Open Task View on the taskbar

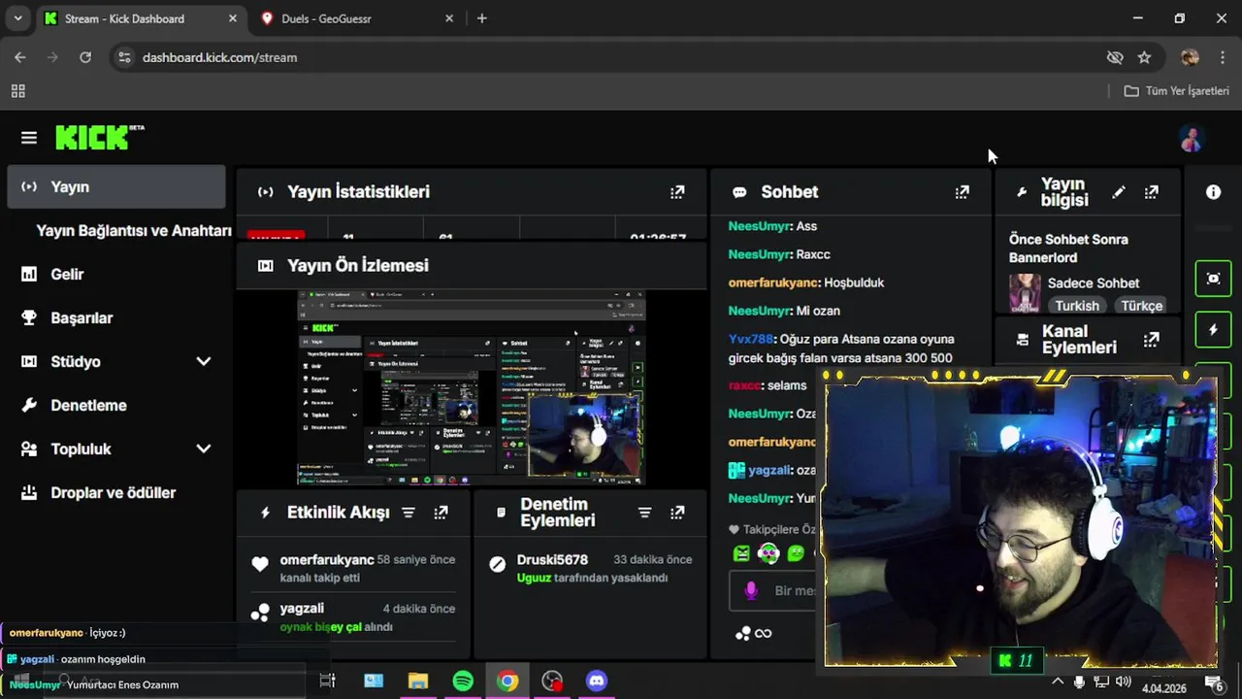(x=327, y=681)
